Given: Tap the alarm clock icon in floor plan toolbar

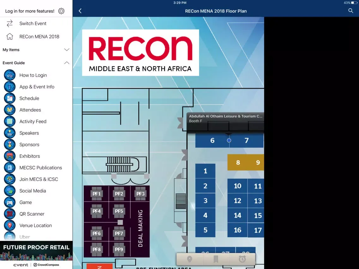Looking at the screenshot, I should (242, 259).
